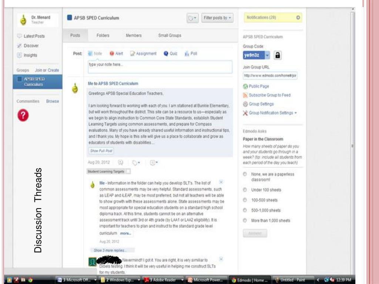The height and width of the screenshot is (284, 379).
Task: Switch to the Posts tab
Action: 75,35
